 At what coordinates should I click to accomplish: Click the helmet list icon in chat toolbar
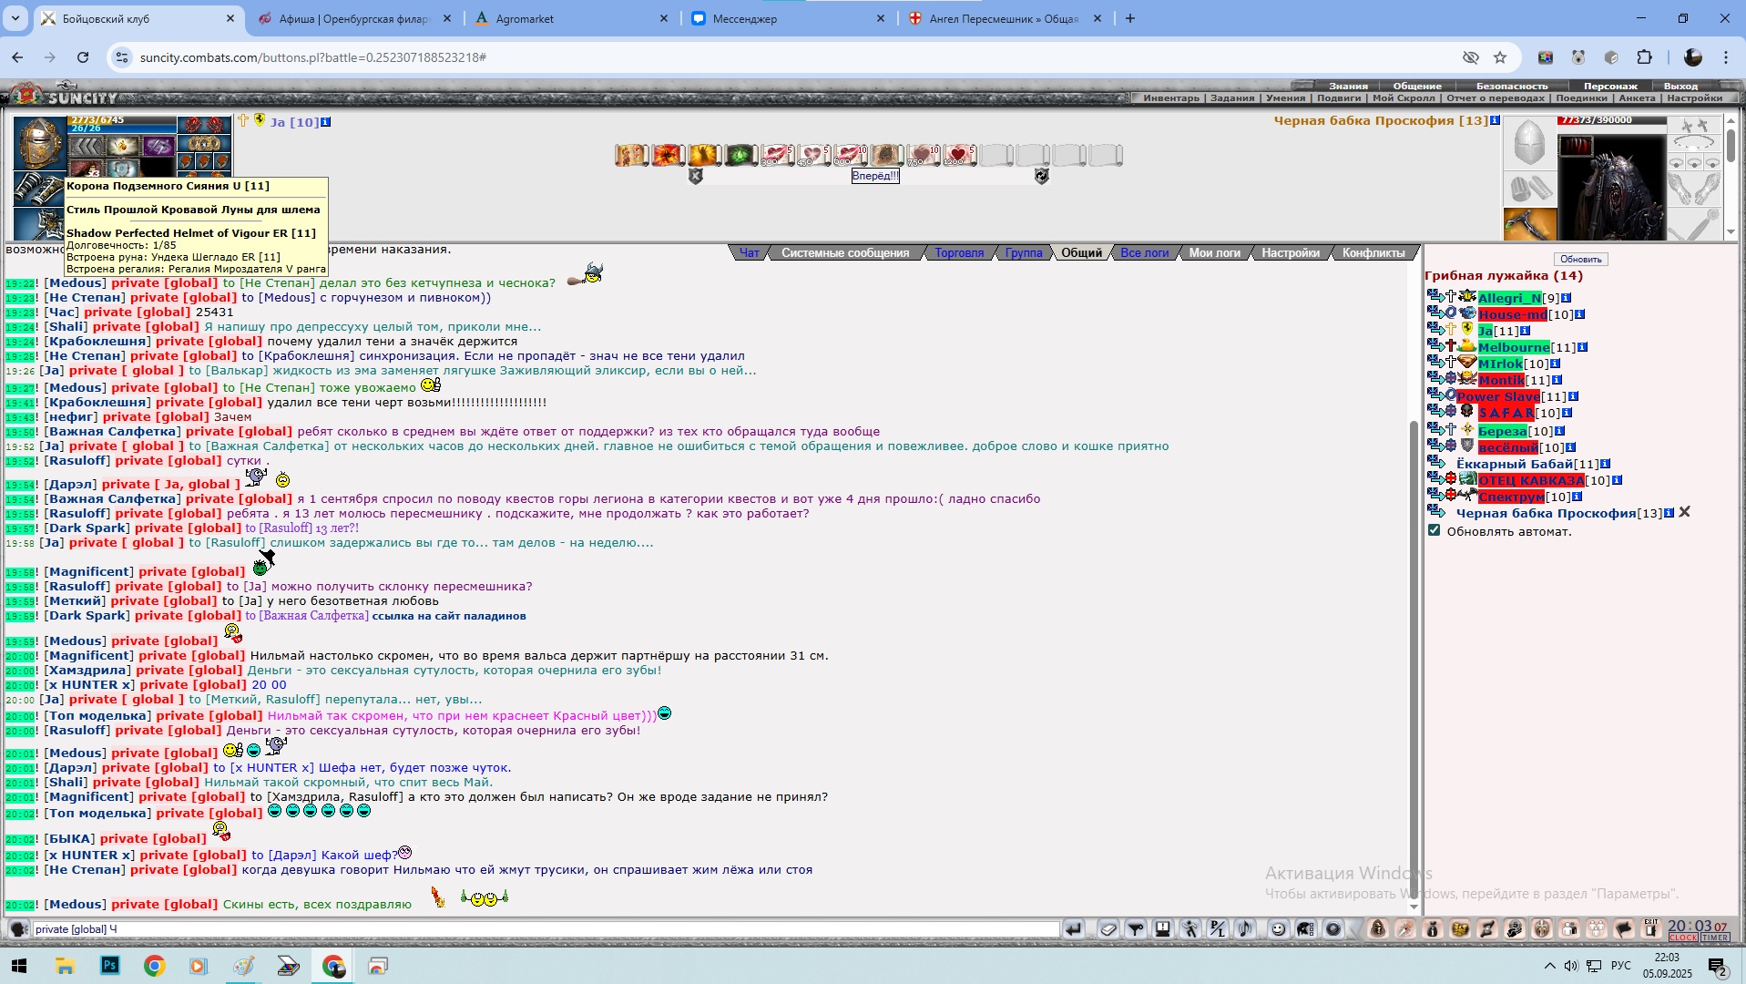tap(1306, 929)
